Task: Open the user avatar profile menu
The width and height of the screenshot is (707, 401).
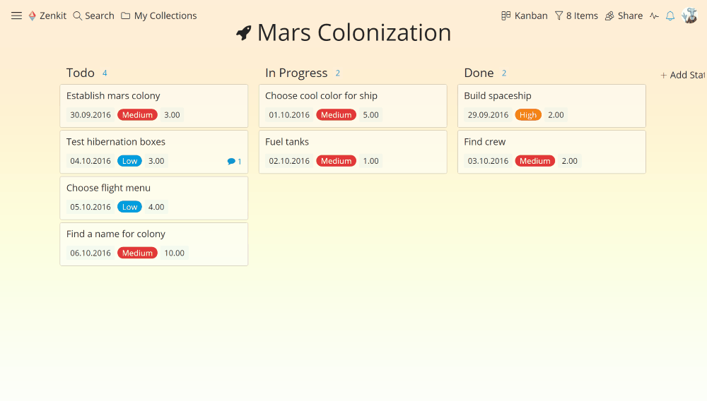Action: 689,16
